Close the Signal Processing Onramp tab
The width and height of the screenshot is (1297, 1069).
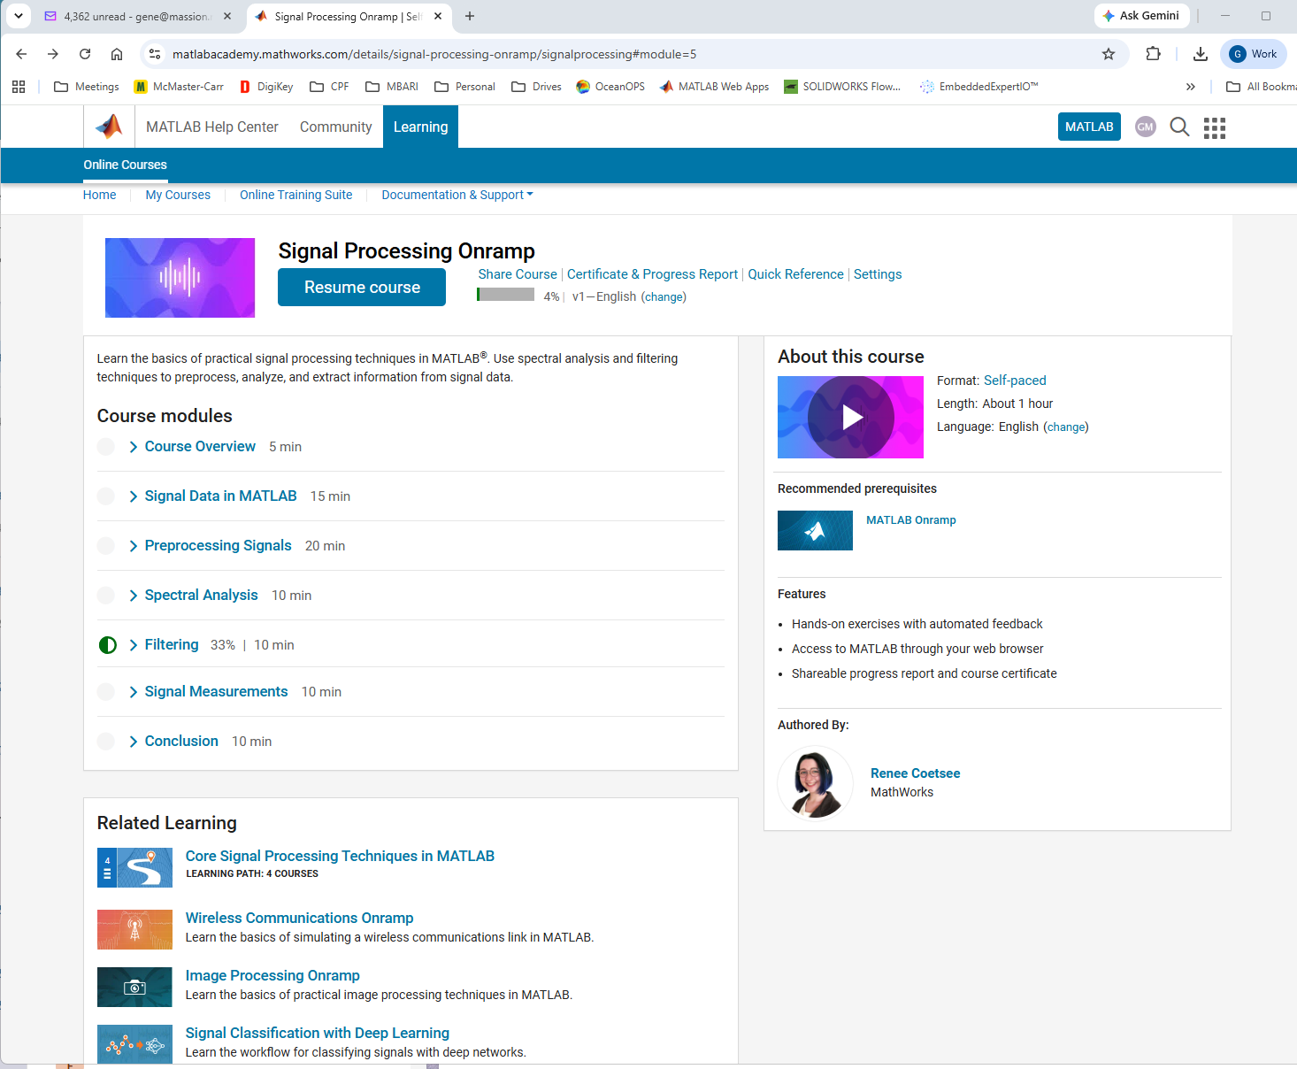[x=438, y=16]
